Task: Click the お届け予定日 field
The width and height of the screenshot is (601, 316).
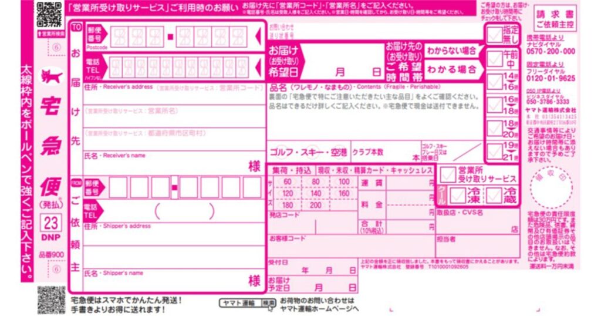Action: click(x=312, y=284)
